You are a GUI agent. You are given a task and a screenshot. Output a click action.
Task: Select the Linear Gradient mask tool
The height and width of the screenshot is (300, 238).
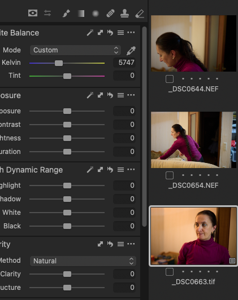(x=81, y=14)
